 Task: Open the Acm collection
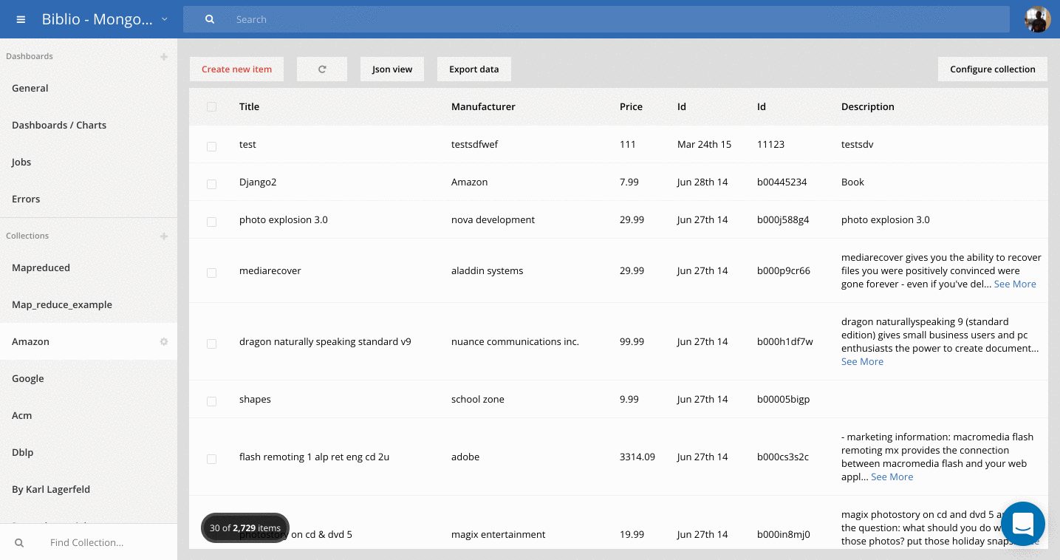pyautogui.click(x=89, y=415)
